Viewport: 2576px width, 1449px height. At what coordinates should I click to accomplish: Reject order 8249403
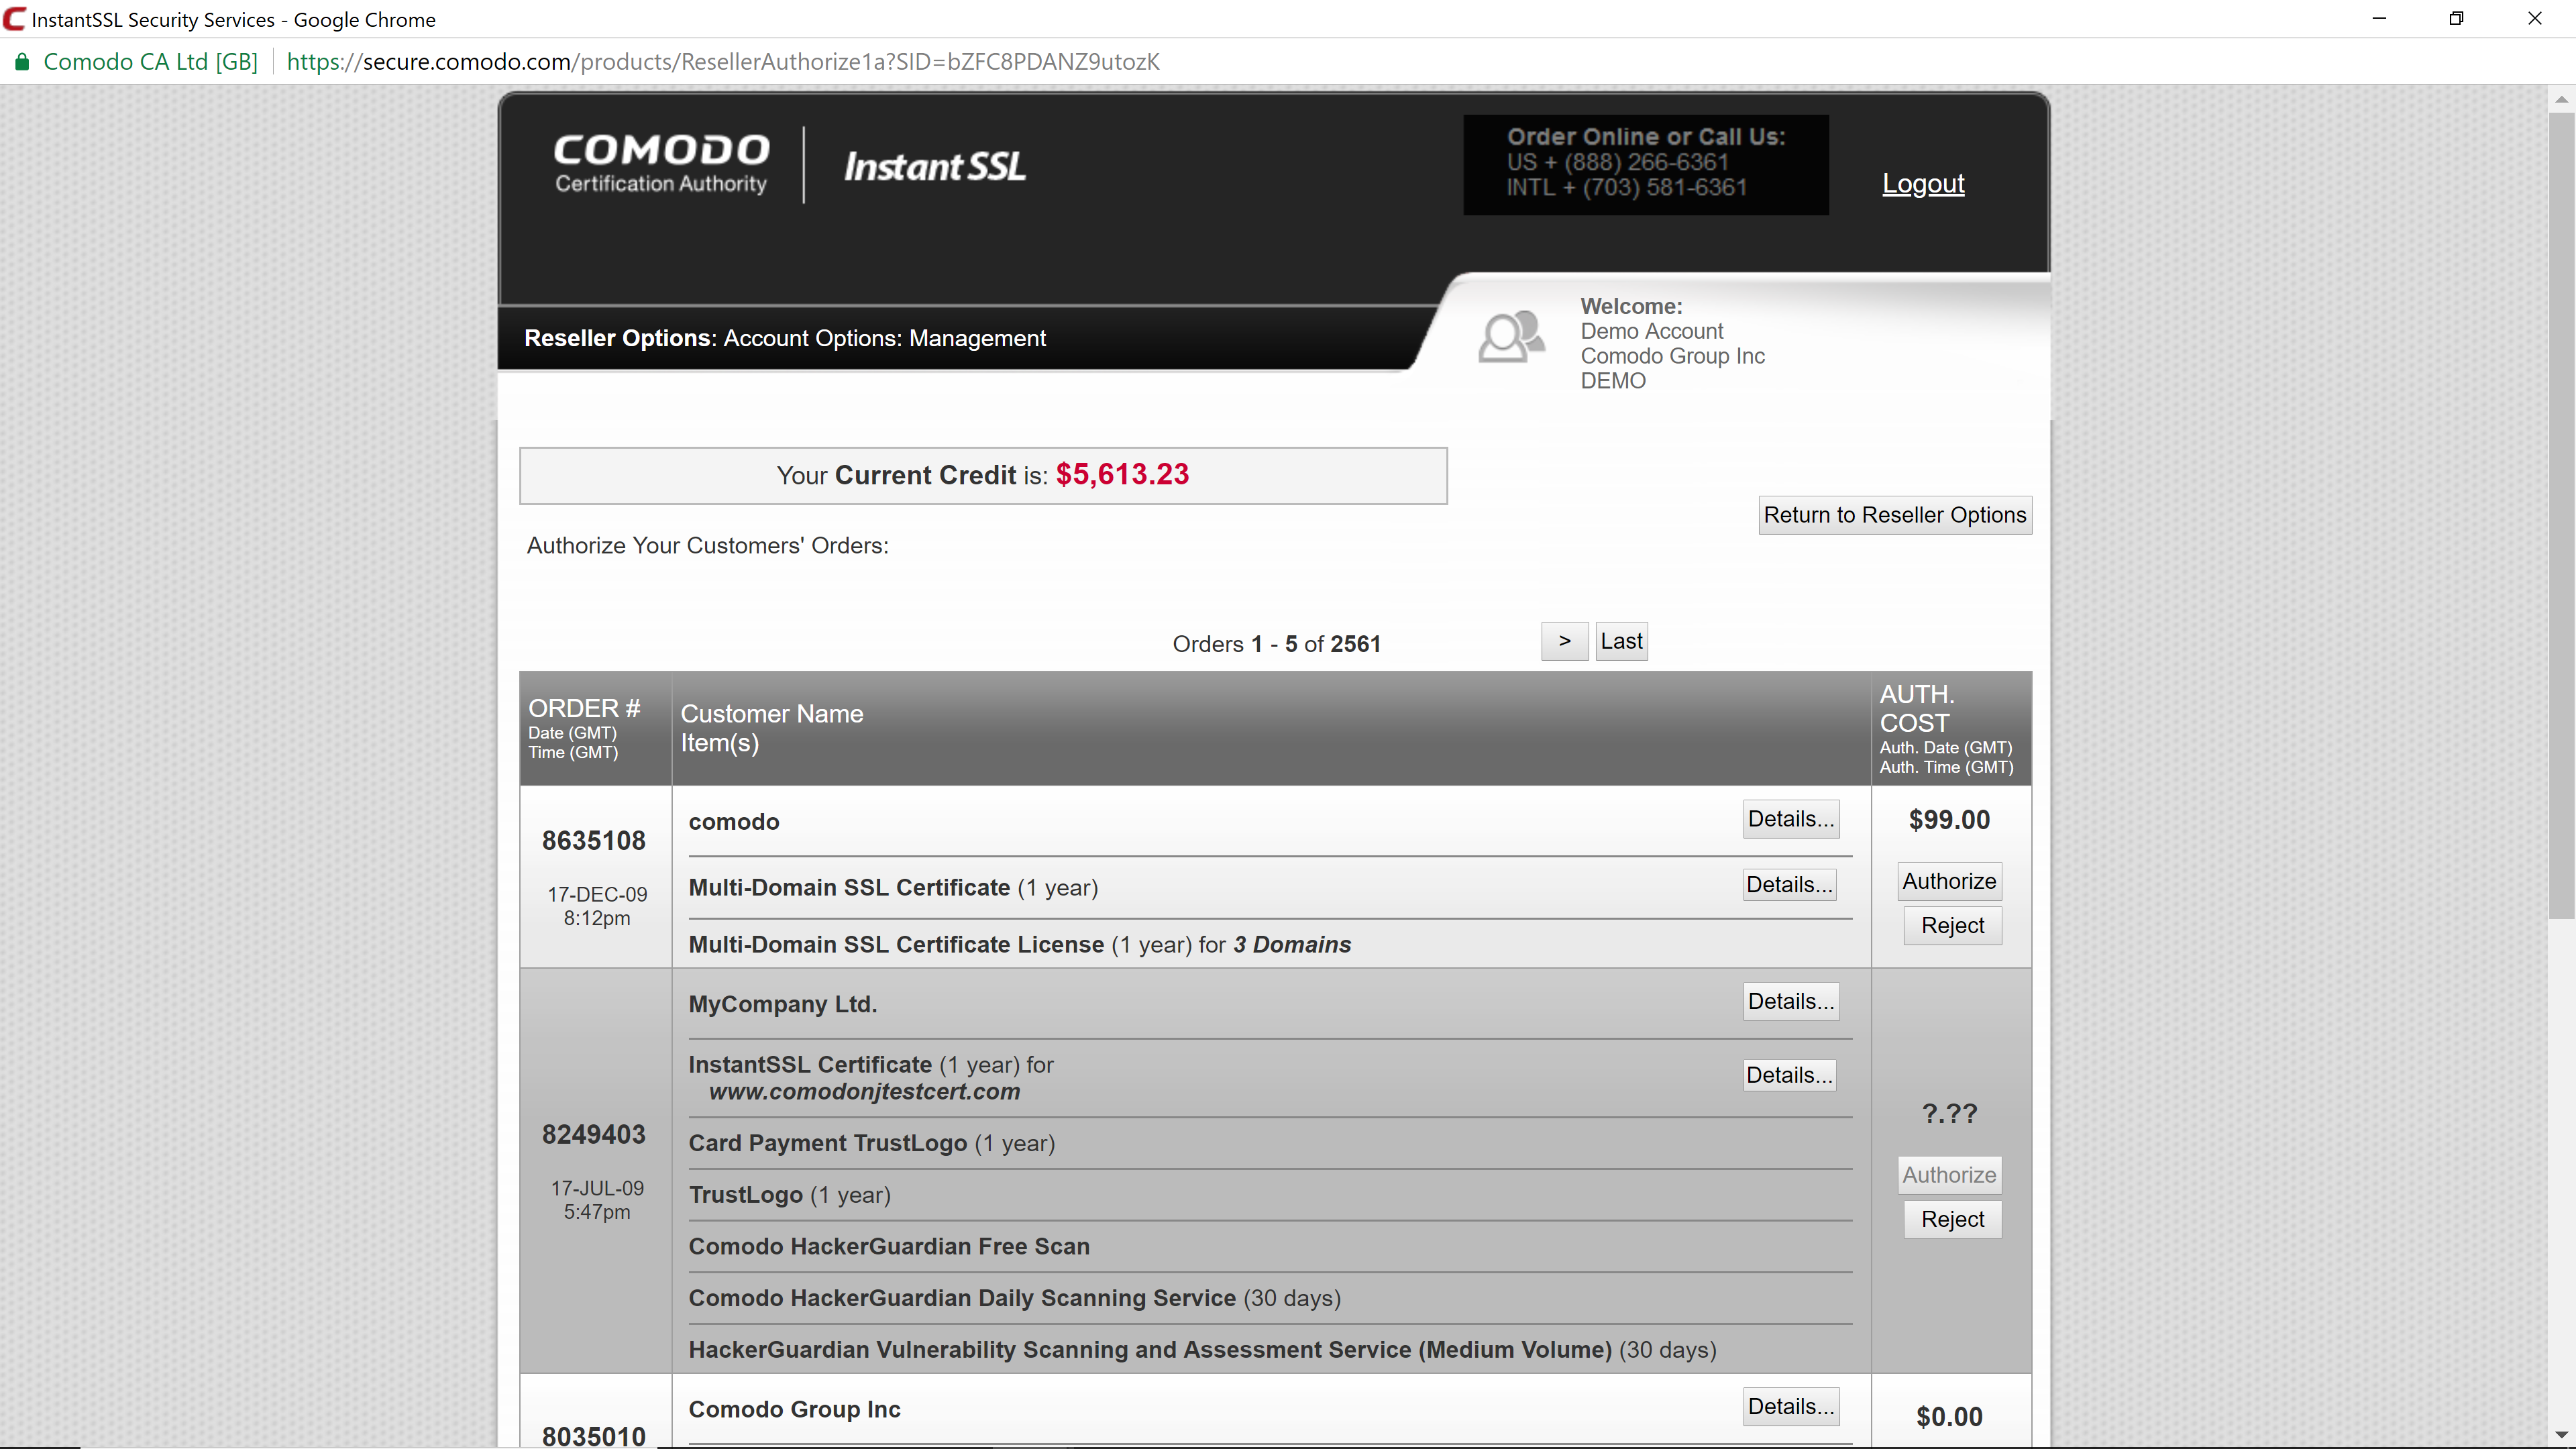1952,1219
